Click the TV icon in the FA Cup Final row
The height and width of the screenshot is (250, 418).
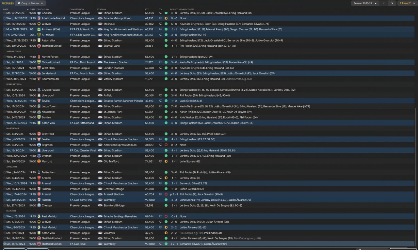point(160,244)
